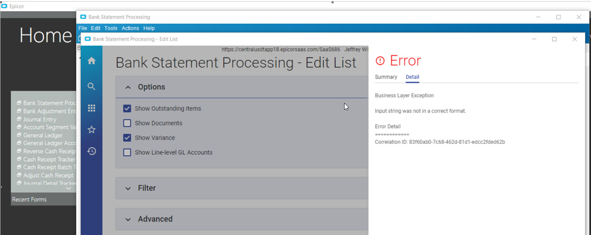Expand the Advanced section

click(128, 219)
